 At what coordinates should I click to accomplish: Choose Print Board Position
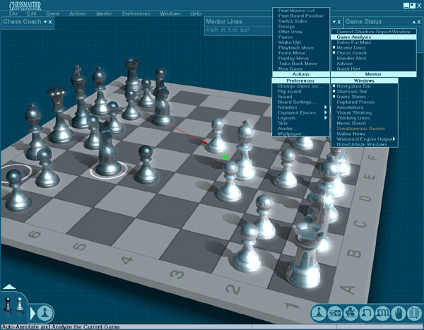pos(301,16)
